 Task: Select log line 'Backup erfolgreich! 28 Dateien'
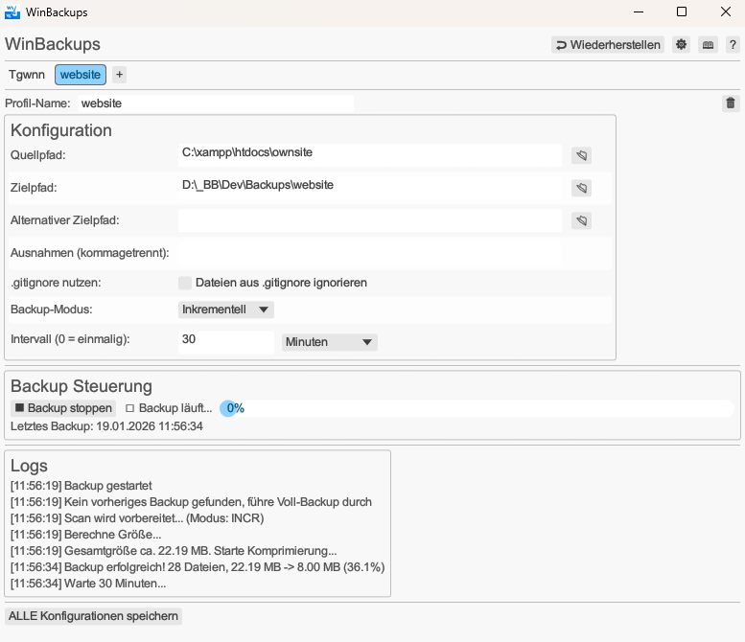(x=198, y=567)
